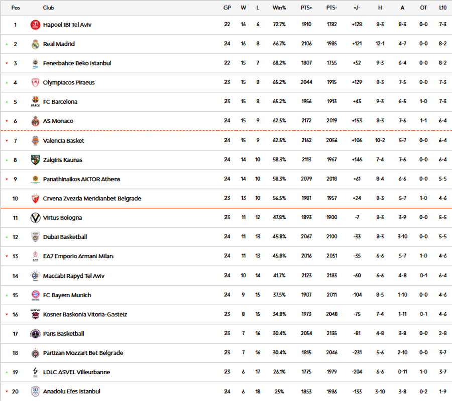This screenshot has width=452, height=401.
Task: Click the Olympiacos Piraeus logo
Action: [35, 83]
